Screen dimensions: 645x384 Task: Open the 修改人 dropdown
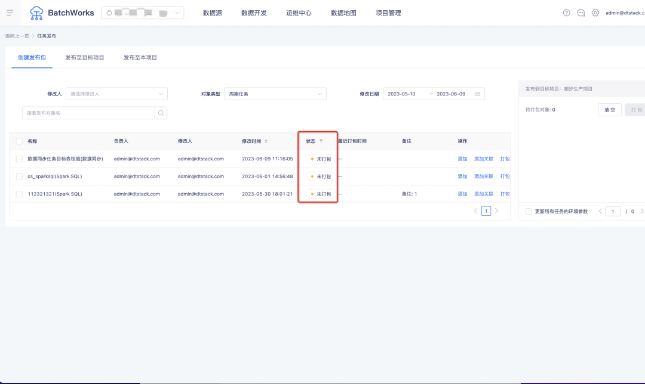(x=116, y=94)
